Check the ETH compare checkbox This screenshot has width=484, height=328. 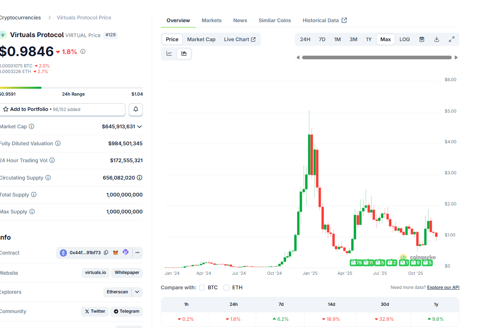pos(227,288)
